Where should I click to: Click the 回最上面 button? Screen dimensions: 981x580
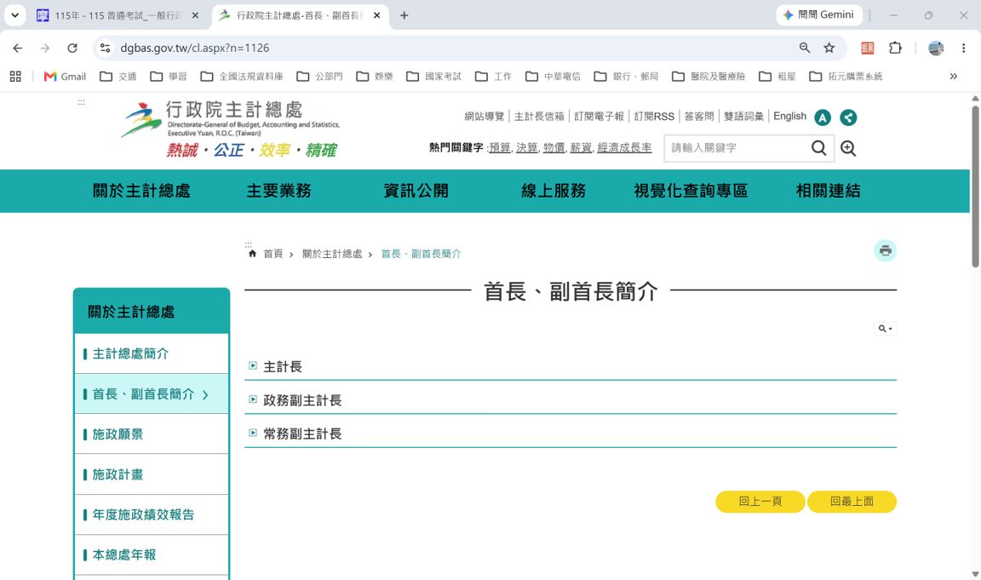click(x=852, y=501)
